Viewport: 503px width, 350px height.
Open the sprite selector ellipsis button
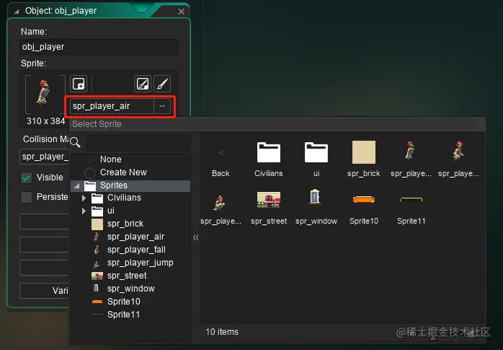162,106
